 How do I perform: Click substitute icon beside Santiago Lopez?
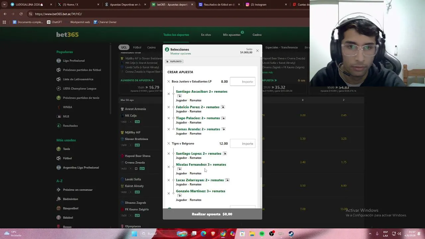224,153
